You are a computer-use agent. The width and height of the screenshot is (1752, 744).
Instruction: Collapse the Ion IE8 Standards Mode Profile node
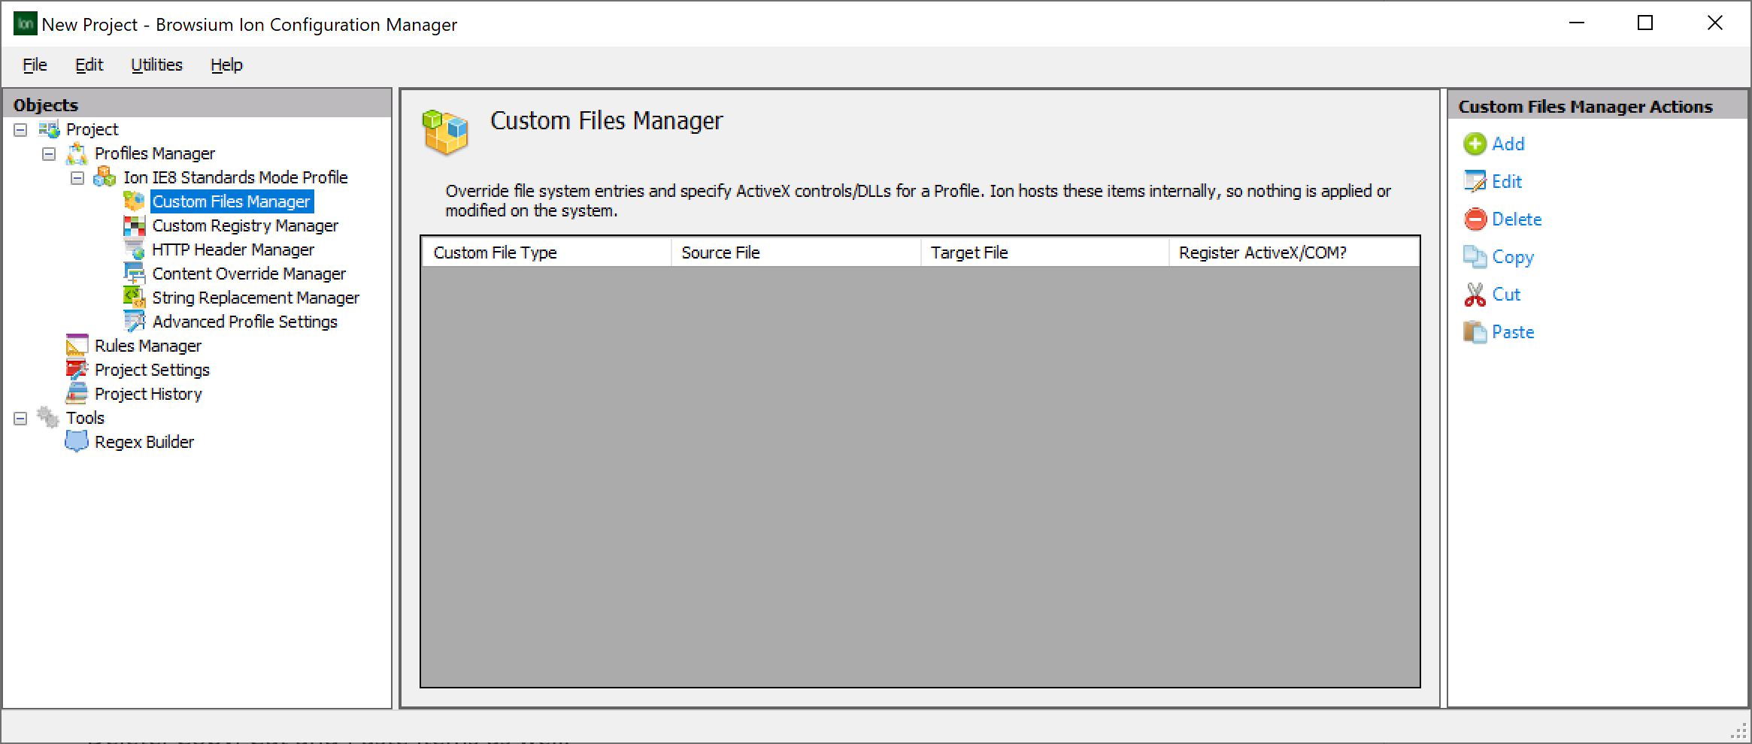click(x=77, y=177)
